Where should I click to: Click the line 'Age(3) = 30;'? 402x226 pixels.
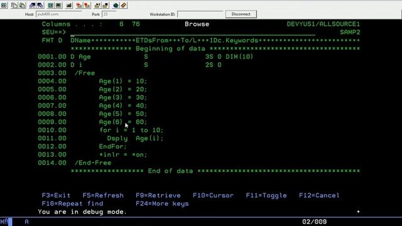coord(123,98)
